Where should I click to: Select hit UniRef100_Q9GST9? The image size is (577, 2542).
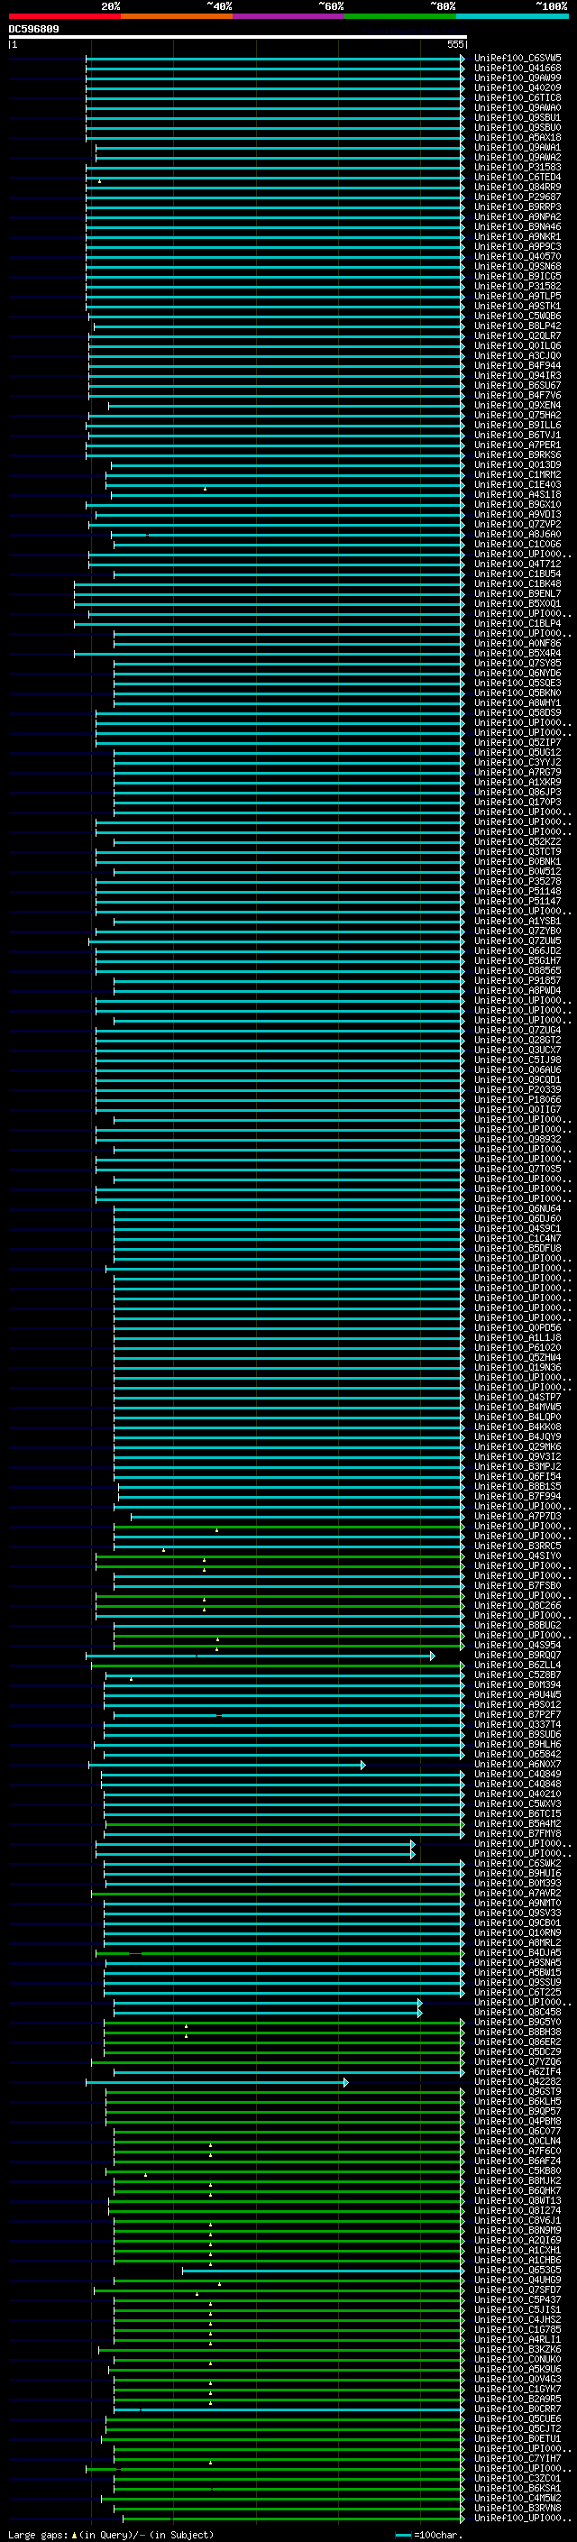[x=517, y=2091]
